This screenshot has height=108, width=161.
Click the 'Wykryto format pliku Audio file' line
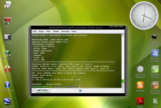[x=50, y=42]
